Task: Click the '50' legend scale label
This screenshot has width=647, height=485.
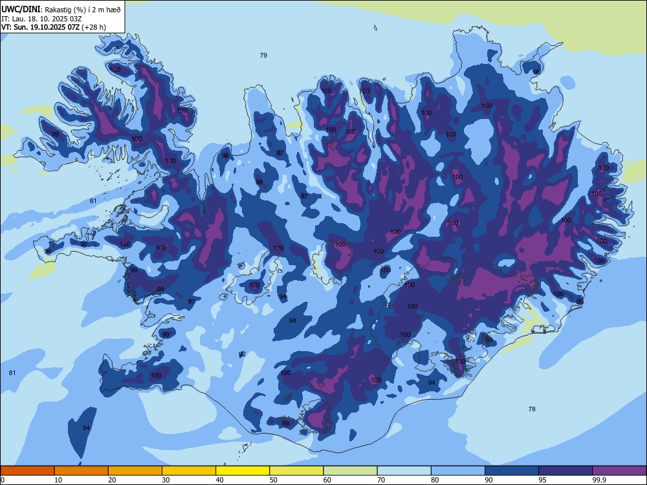Action: [273, 480]
